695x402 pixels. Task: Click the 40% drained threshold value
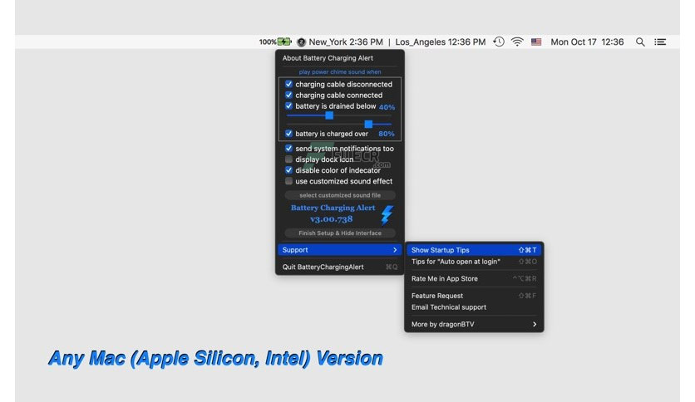pyautogui.click(x=387, y=107)
